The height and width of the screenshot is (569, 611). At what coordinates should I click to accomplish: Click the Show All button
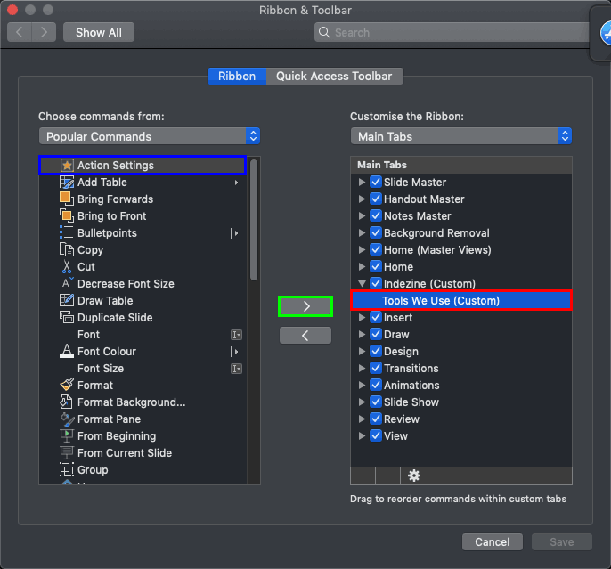[x=99, y=32]
